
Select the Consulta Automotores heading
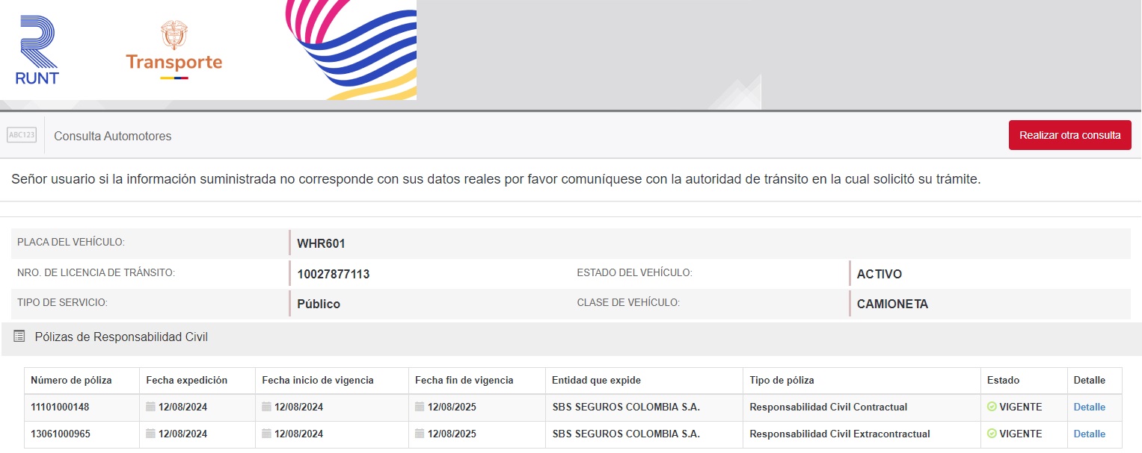point(113,137)
